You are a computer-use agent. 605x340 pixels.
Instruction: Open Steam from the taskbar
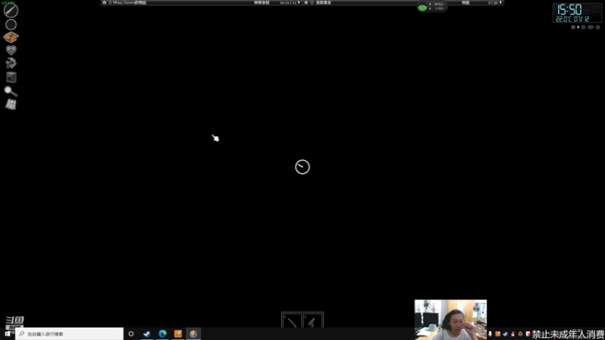click(147, 334)
